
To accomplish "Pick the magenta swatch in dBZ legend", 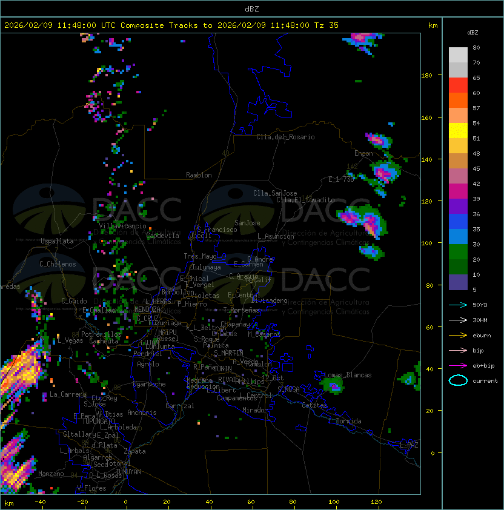I will [458, 191].
